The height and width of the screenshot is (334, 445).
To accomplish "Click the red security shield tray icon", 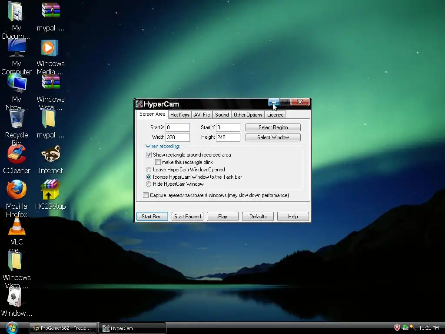I will click(397, 328).
